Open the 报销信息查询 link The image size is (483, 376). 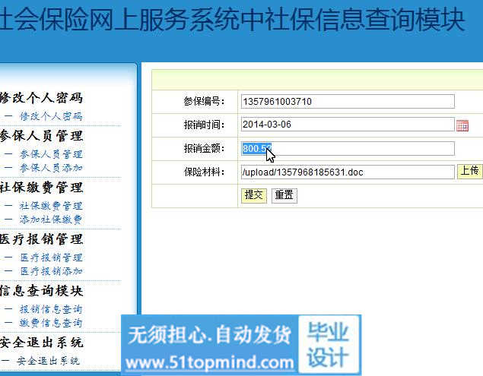pyautogui.click(x=50, y=309)
